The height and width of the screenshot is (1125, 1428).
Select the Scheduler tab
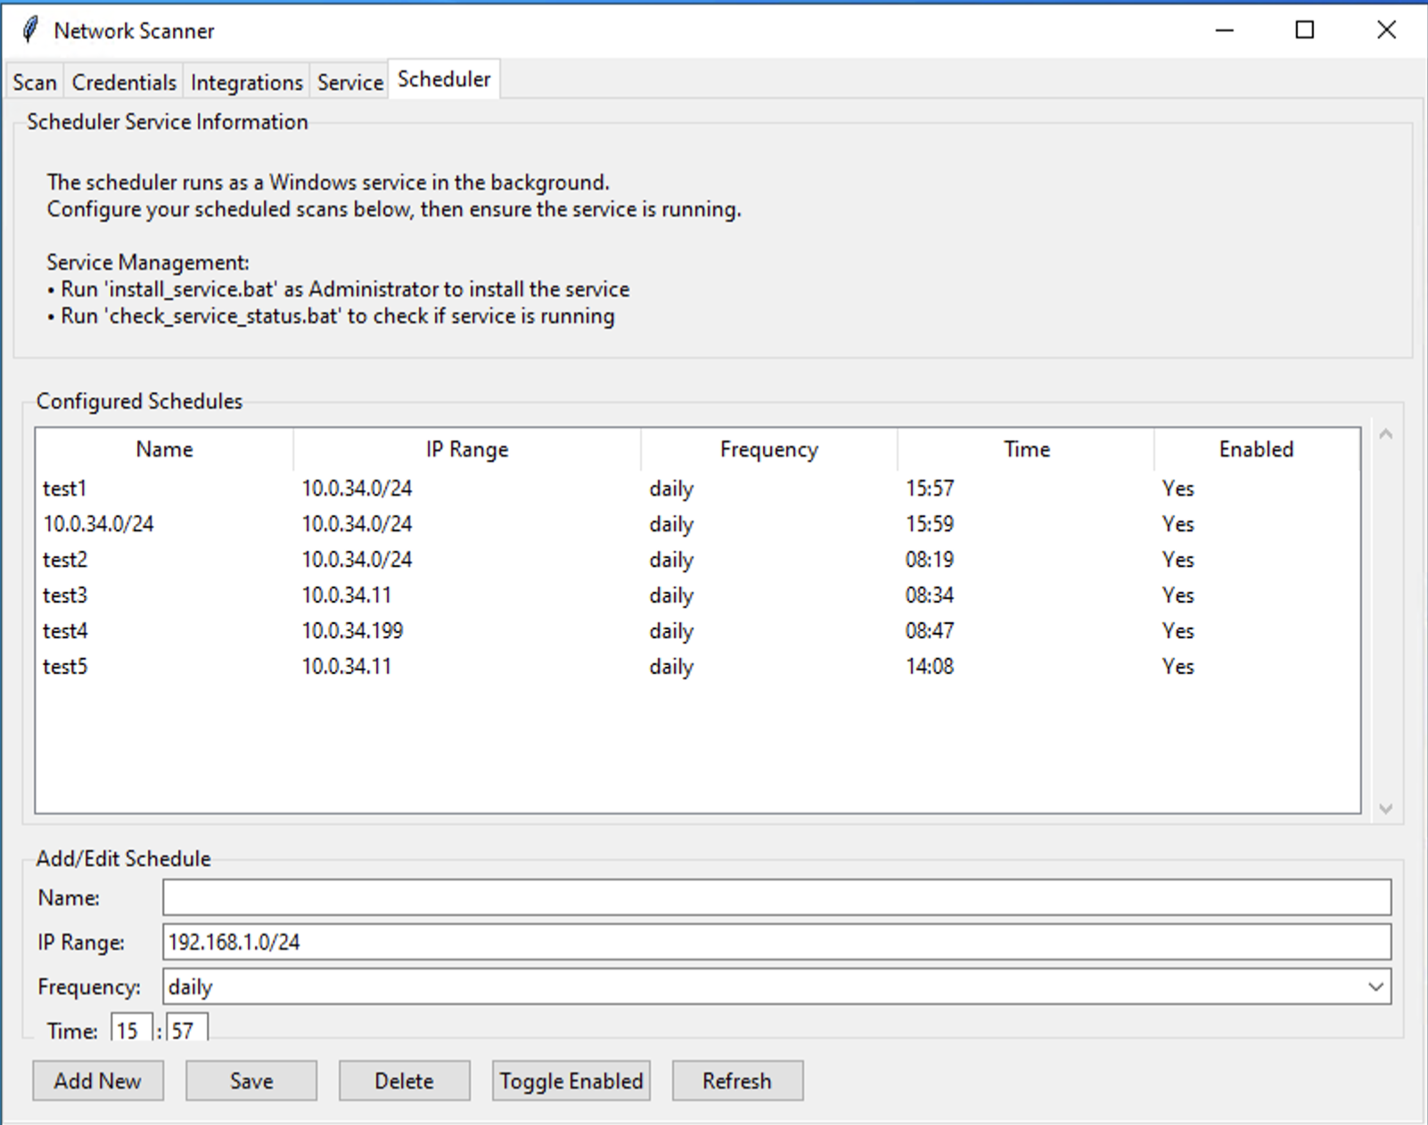tap(443, 78)
